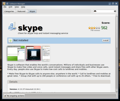
Task: Open the View menu
Action: (x=17, y=7)
